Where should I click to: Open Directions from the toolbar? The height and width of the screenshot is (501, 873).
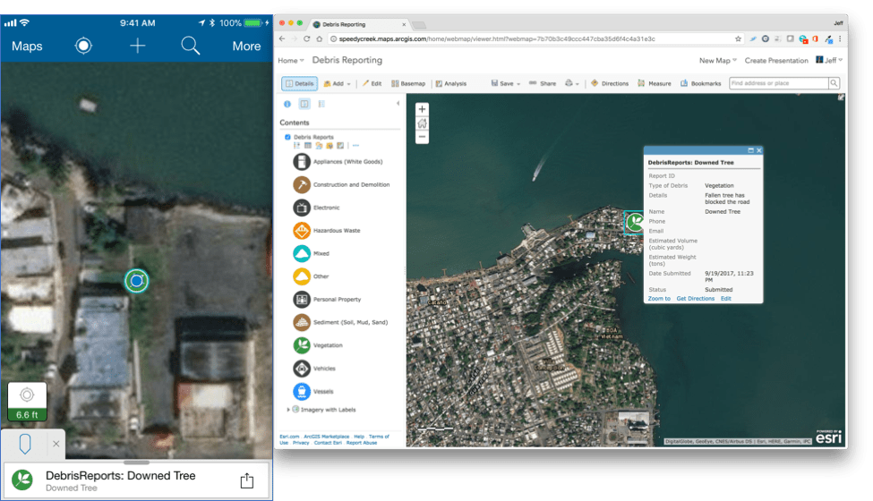tap(610, 83)
